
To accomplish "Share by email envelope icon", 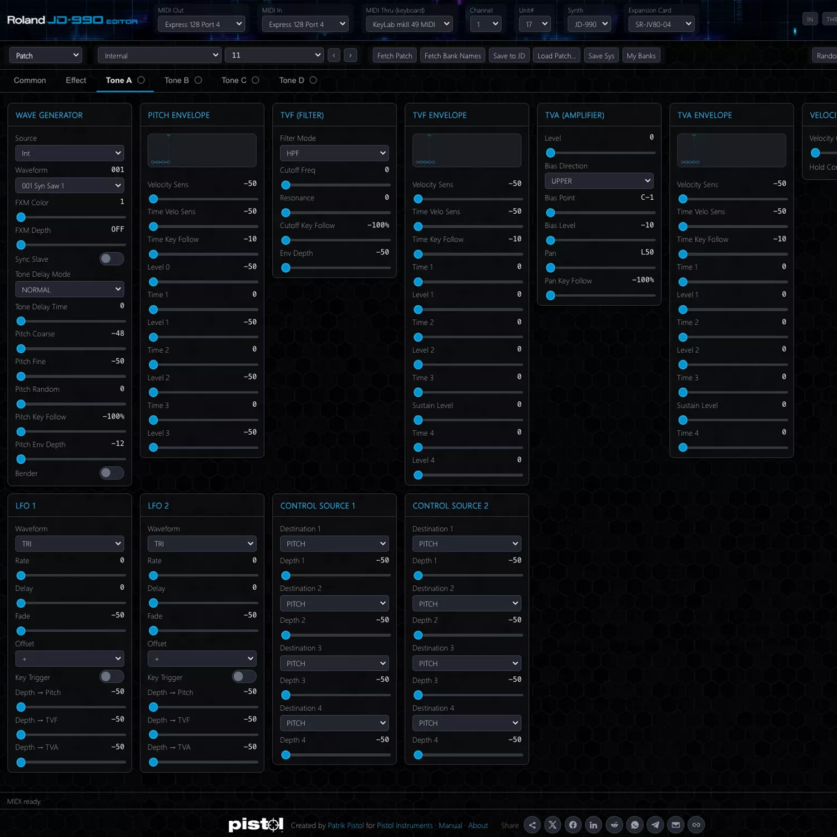I will point(676,825).
